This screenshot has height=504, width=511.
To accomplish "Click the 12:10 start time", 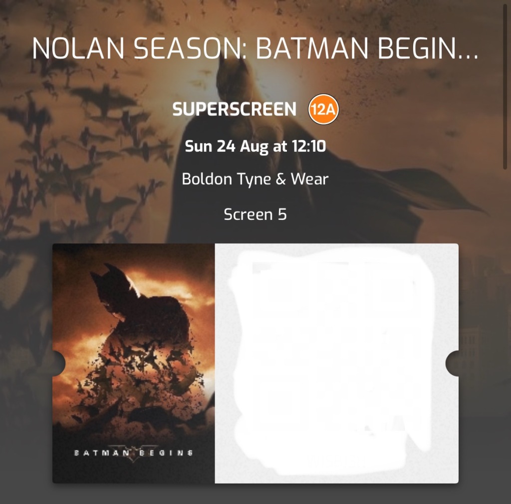I will tap(309, 146).
